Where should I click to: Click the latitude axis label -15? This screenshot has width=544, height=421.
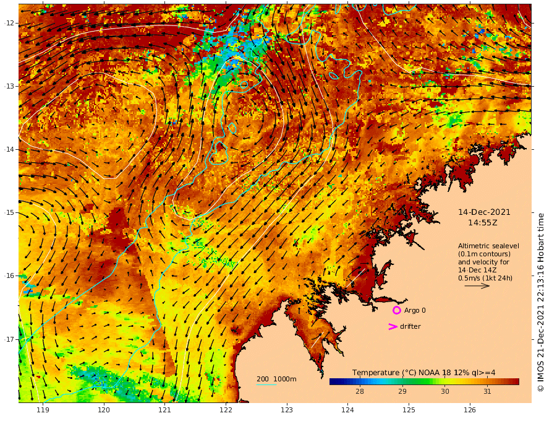(x=9, y=212)
